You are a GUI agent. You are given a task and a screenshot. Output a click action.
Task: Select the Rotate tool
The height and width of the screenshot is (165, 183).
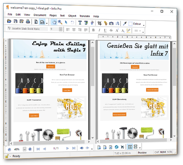(x=72, y=22)
